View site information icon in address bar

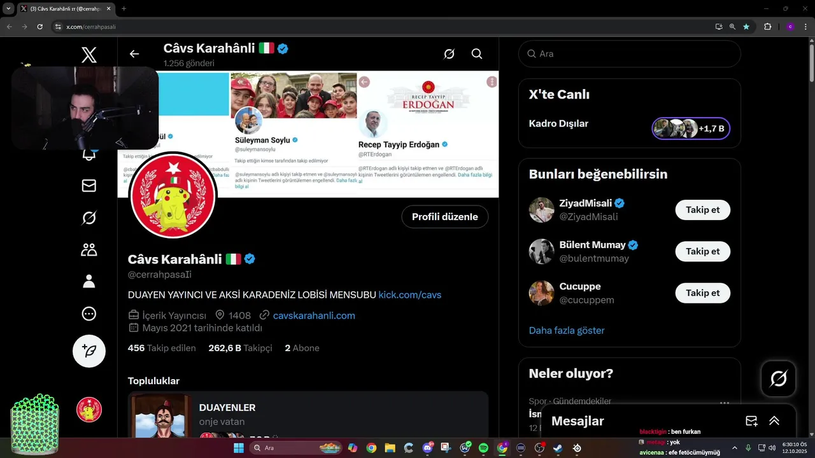pyautogui.click(x=58, y=27)
